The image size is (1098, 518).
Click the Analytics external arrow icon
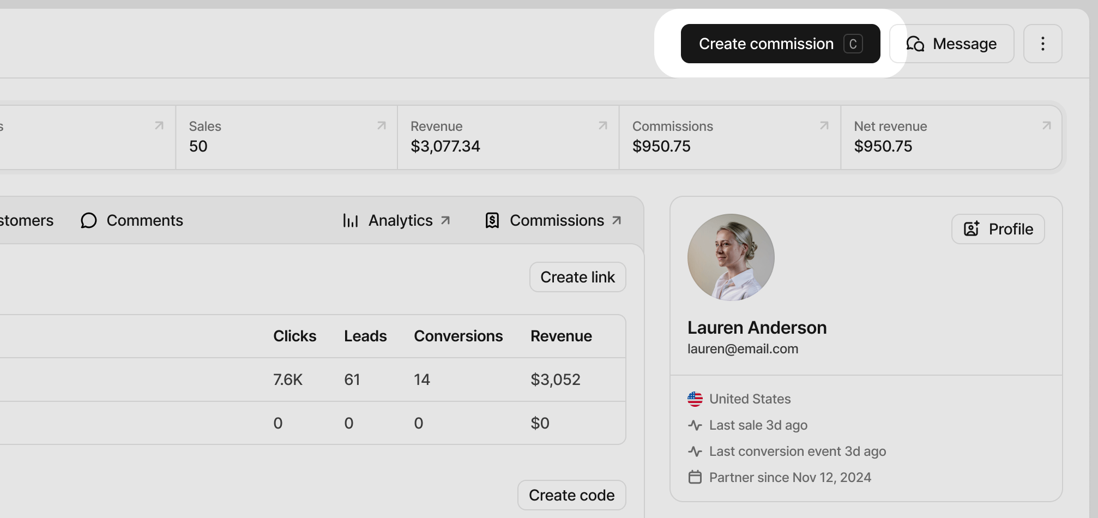click(445, 220)
